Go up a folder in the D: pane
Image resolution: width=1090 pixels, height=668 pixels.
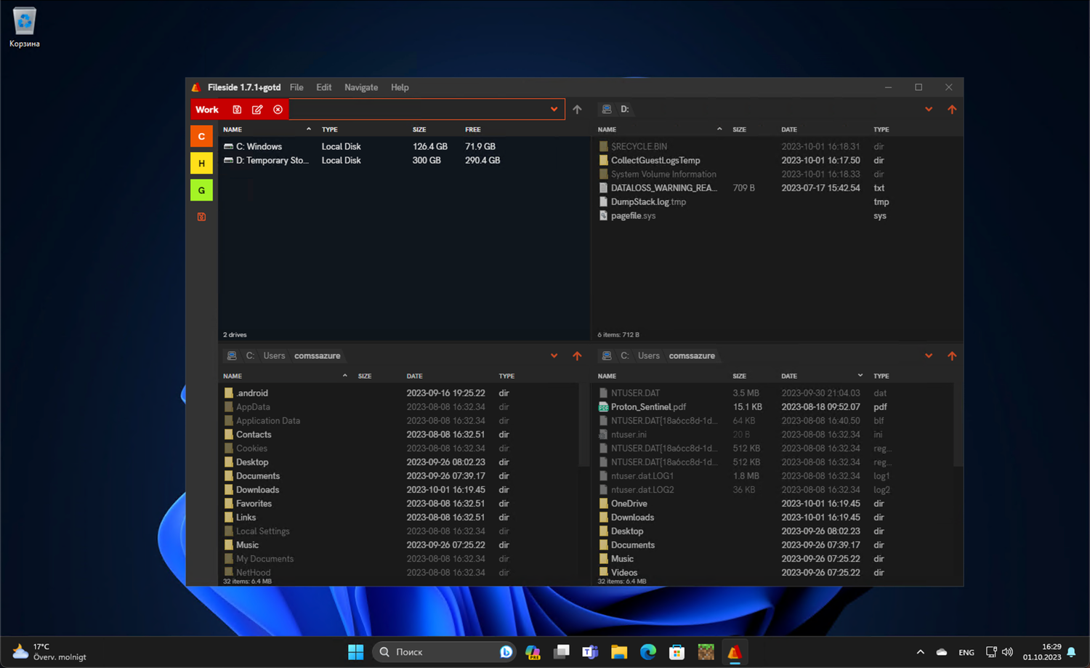952,110
